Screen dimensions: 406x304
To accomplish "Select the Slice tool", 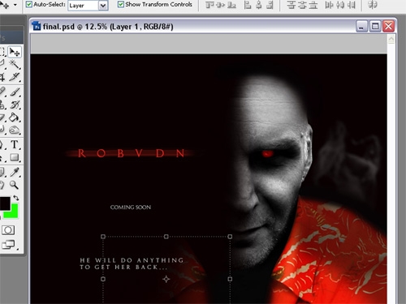I will coord(15,77).
